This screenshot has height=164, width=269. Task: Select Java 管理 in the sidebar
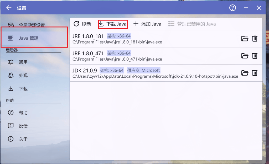28,38
